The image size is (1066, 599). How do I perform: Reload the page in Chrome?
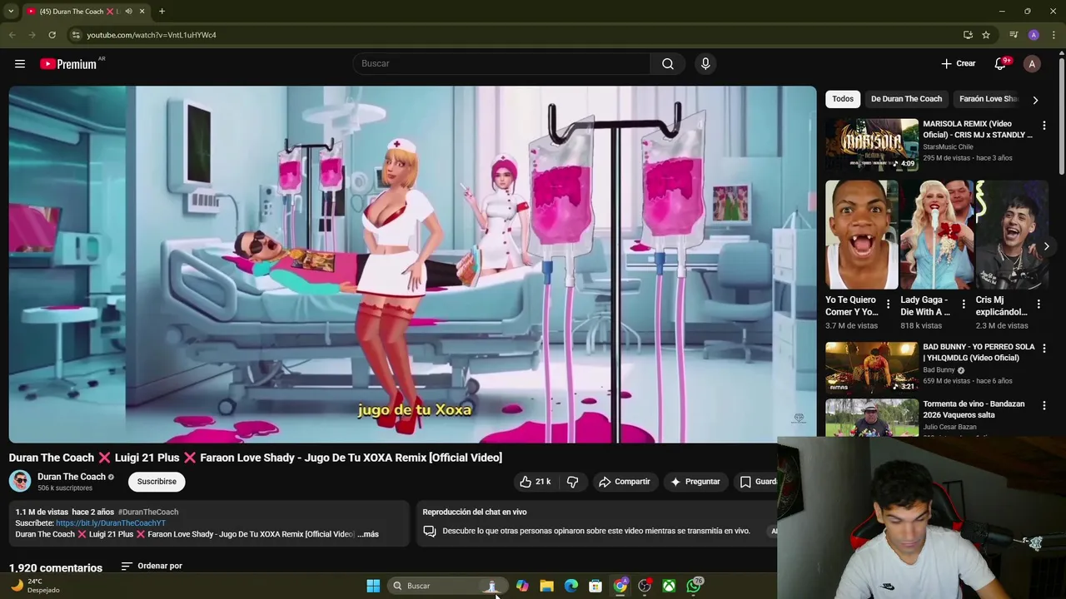pos(52,35)
